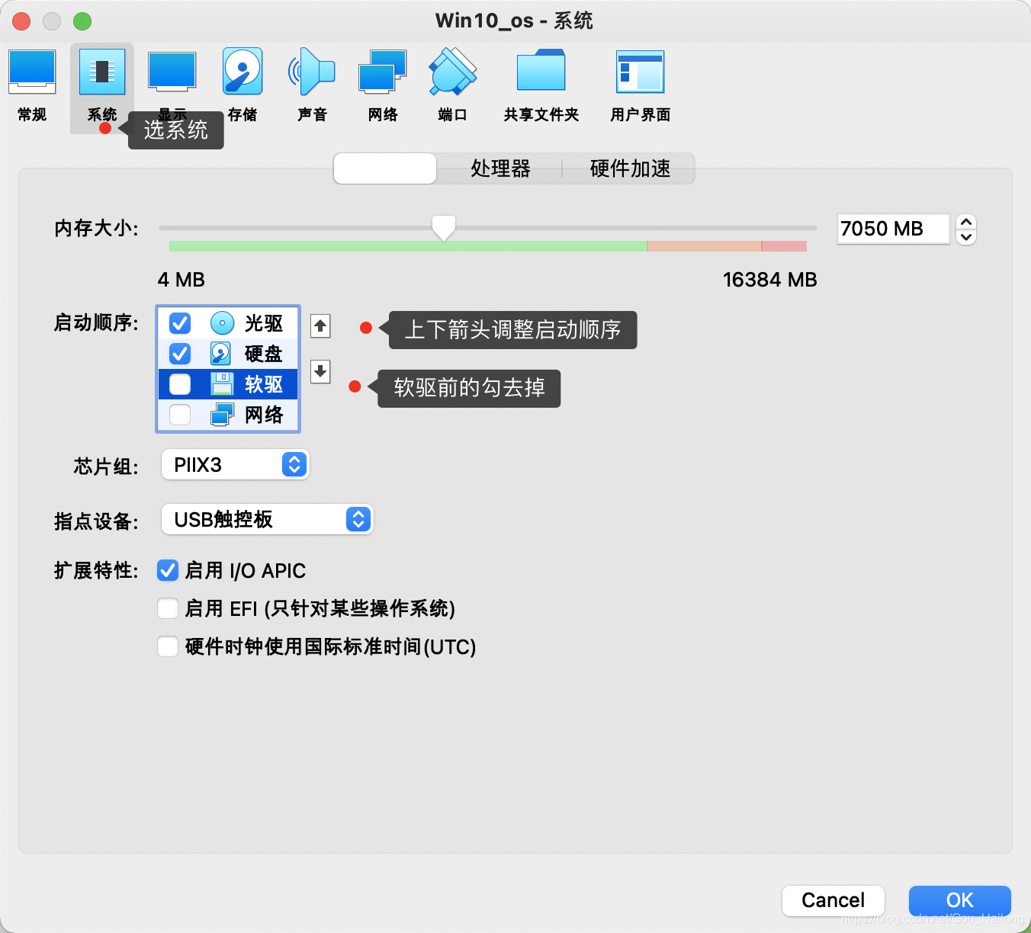1031x933 pixels.
Task: Move boot device down with arrow
Action: tap(320, 371)
